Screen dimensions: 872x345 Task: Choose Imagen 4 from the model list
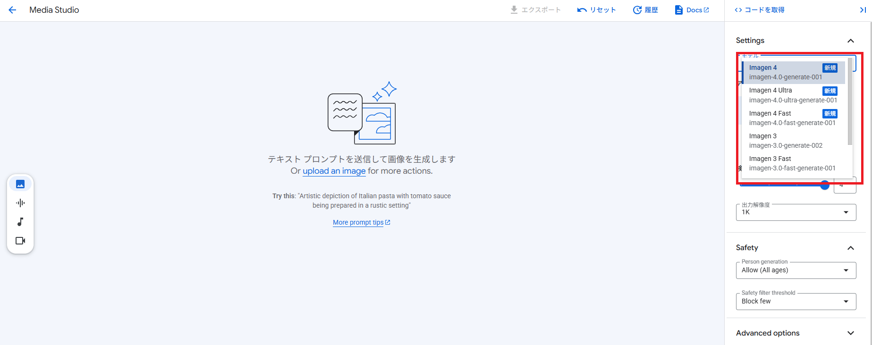coord(794,72)
